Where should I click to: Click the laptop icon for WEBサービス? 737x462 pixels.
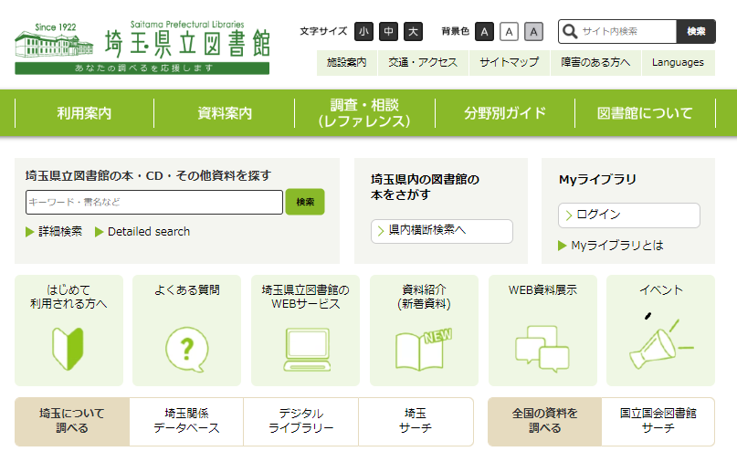point(307,349)
